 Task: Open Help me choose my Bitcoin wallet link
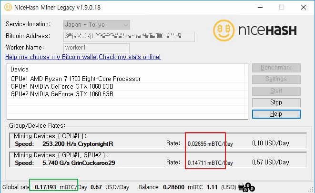(x=51, y=57)
